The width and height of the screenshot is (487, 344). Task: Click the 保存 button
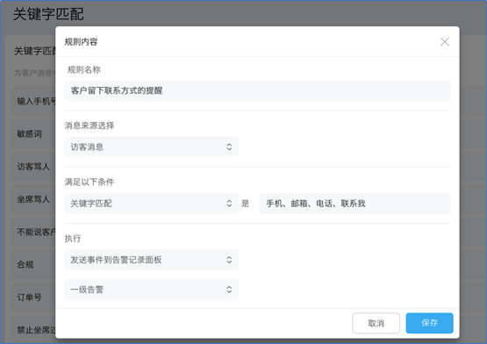[429, 323]
